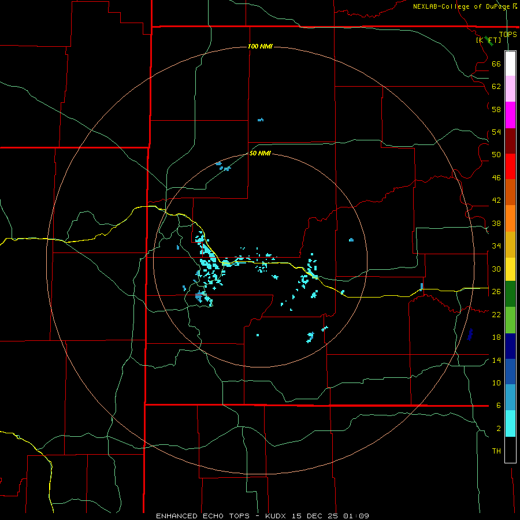Click the legend value 38
Viewport: 520px width, 520px height.
496,223
